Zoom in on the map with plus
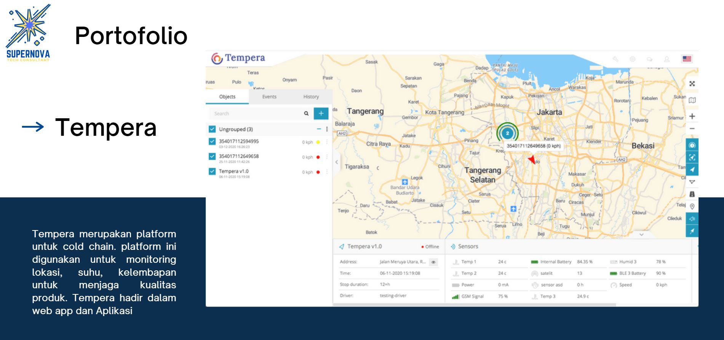This screenshot has height=340, width=724. point(692,116)
